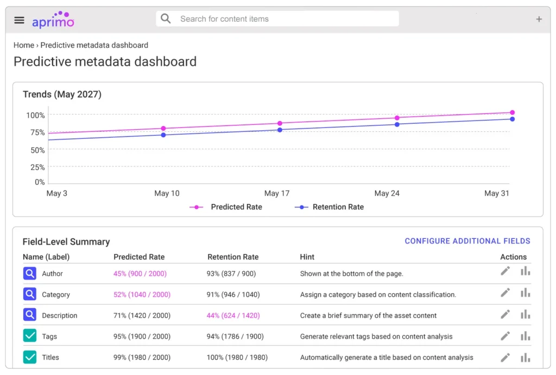Toggle the checkmark checkbox beside Tags
This screenshot has width=556, height=375.
click(x=30, y=336)
